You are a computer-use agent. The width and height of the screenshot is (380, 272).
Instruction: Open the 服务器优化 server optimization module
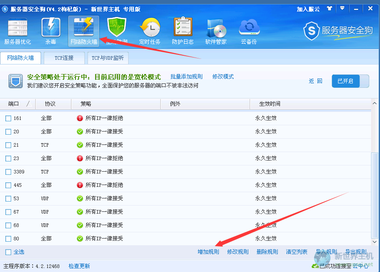pos(17,31)
